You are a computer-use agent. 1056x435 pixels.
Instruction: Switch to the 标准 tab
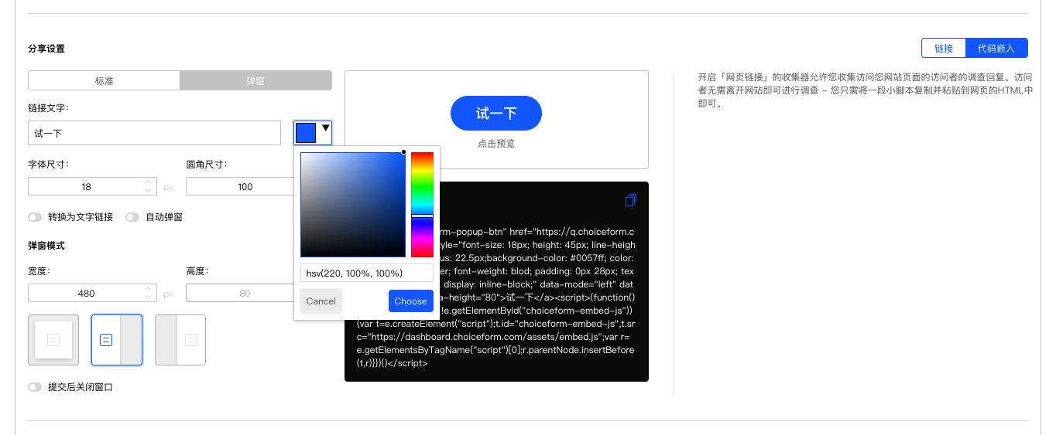(104, 80)
